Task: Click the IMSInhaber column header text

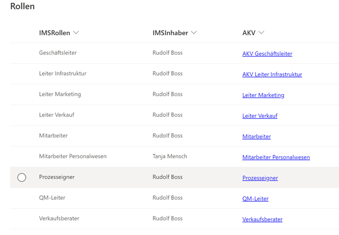Action: [170, 33]
